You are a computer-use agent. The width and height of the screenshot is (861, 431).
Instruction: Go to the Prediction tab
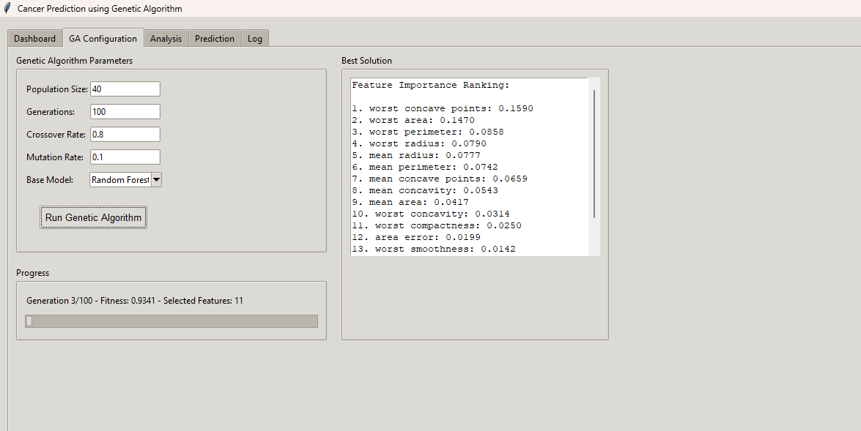point(215,39)
